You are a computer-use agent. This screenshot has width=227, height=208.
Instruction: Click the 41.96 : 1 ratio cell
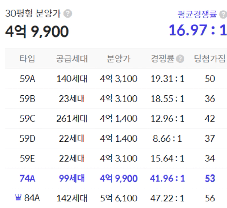point(167,179)
